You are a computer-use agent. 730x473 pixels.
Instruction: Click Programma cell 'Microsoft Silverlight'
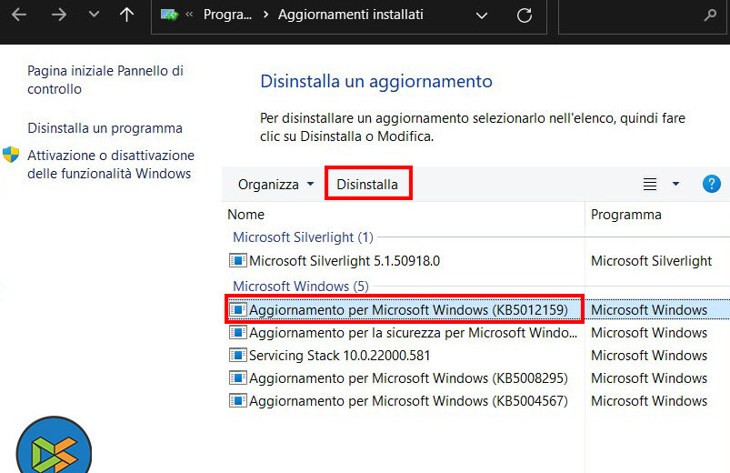(x=651, y=261)
